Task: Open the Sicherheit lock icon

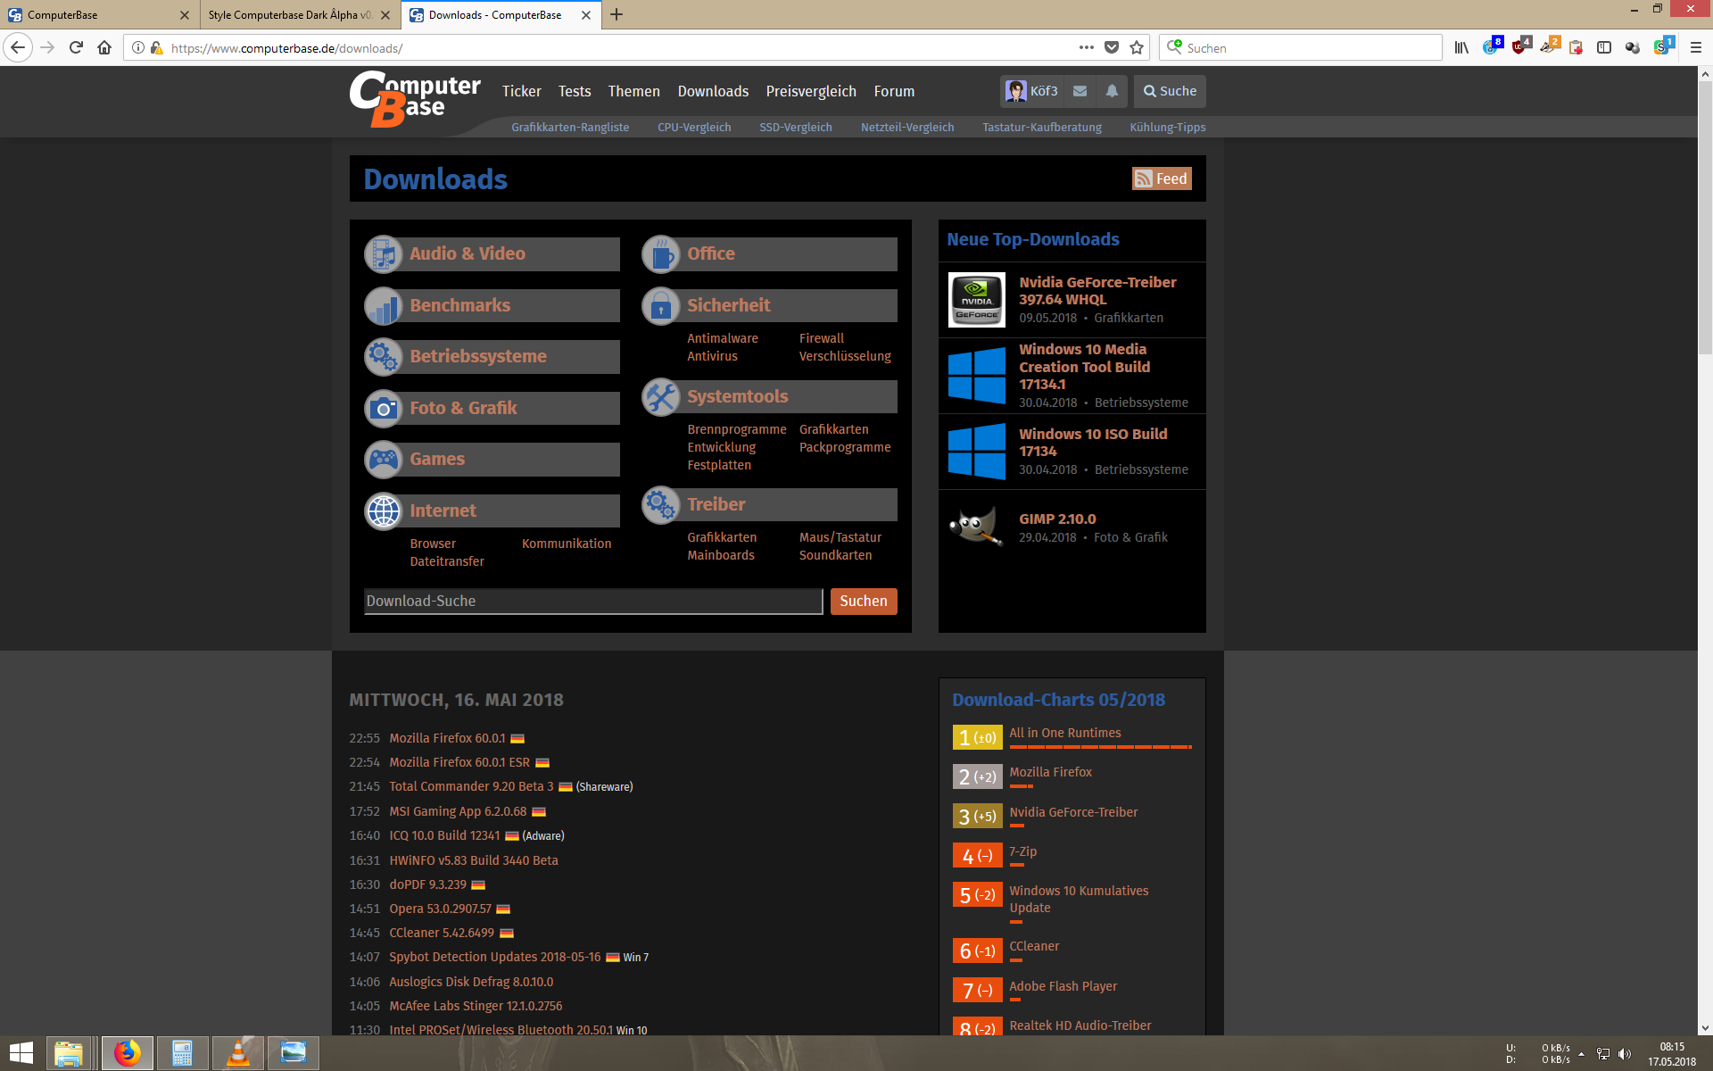Action: click(661, 306)
